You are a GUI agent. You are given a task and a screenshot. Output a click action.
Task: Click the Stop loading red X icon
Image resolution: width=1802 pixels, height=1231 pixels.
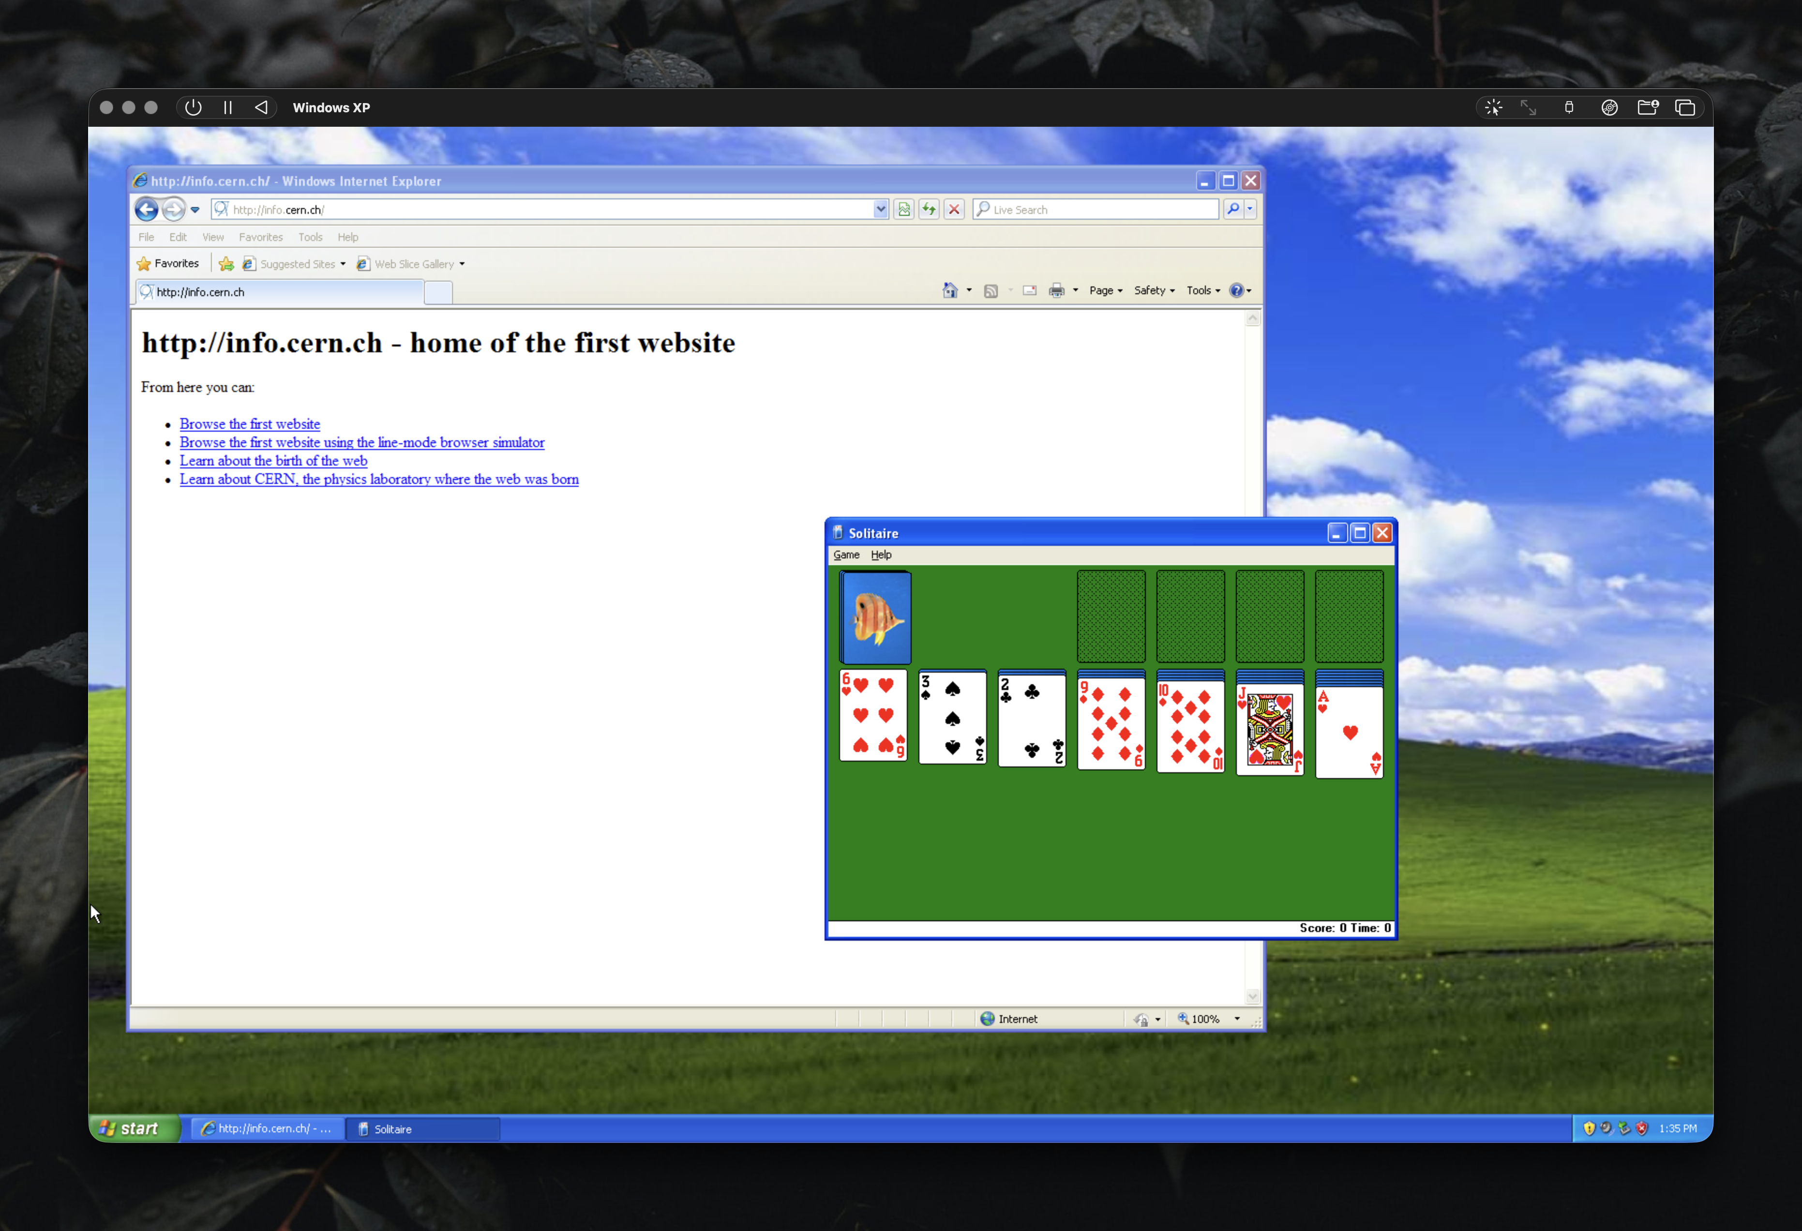point(955,210)
